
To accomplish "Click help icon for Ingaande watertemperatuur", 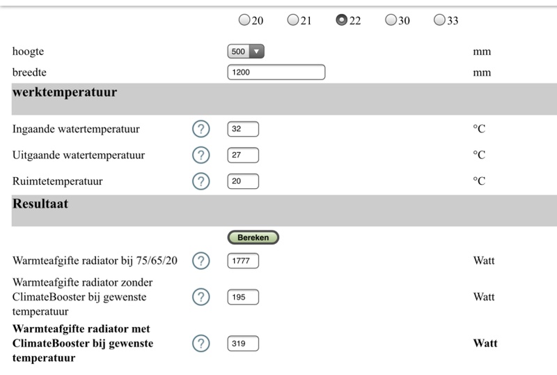I will [x=201, y=129].
